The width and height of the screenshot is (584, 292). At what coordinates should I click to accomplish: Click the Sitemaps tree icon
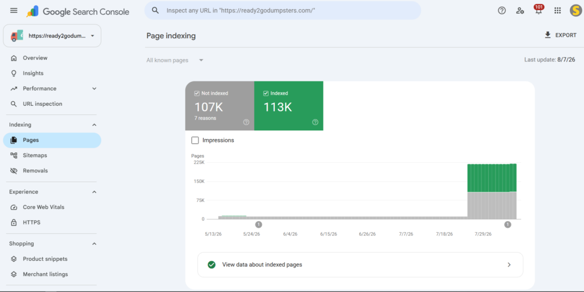(x=14, y=155)
